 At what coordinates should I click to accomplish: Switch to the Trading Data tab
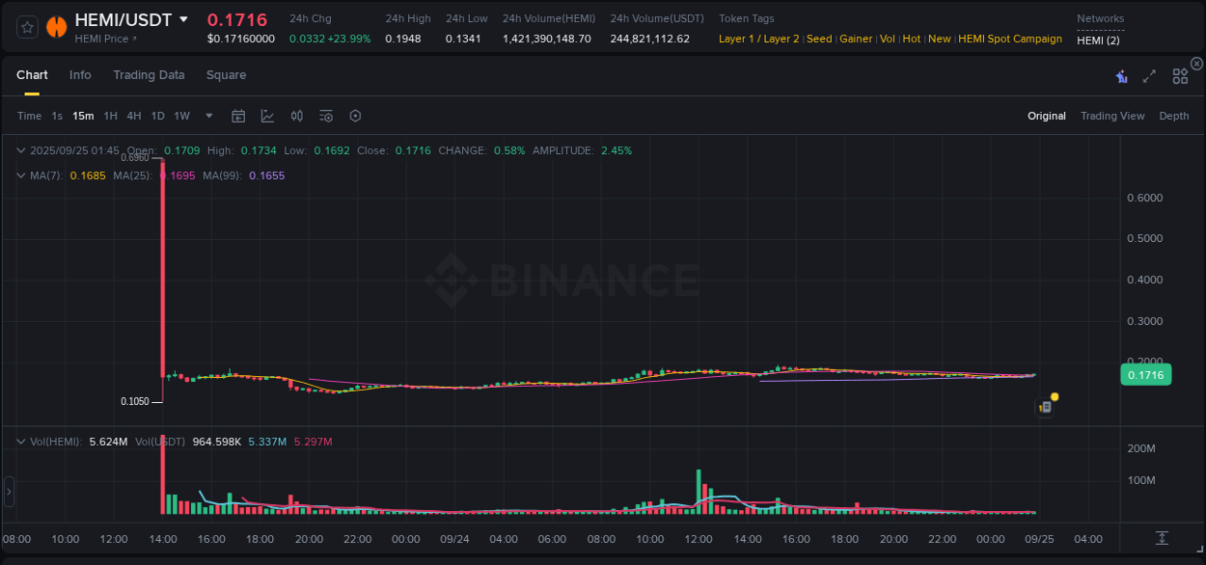point(149,74)
